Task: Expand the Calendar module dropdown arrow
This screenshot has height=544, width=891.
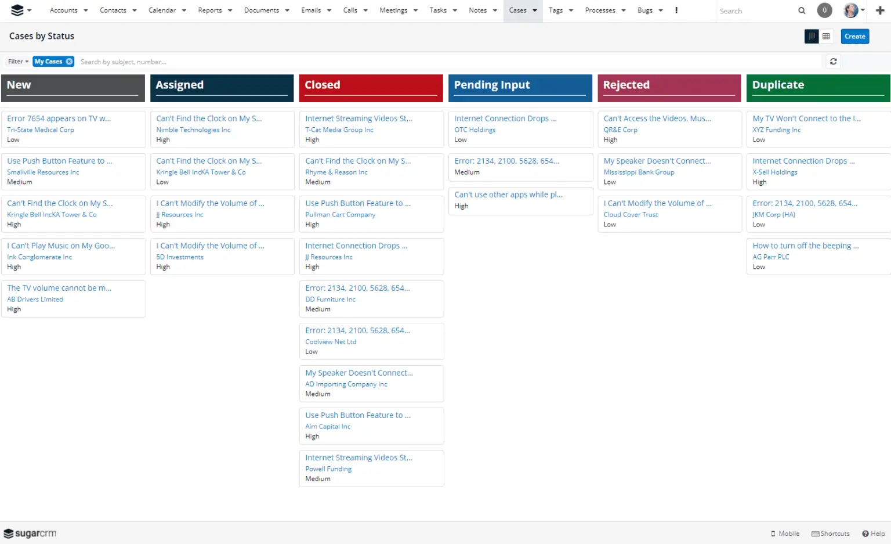Action: coord(184,10)
